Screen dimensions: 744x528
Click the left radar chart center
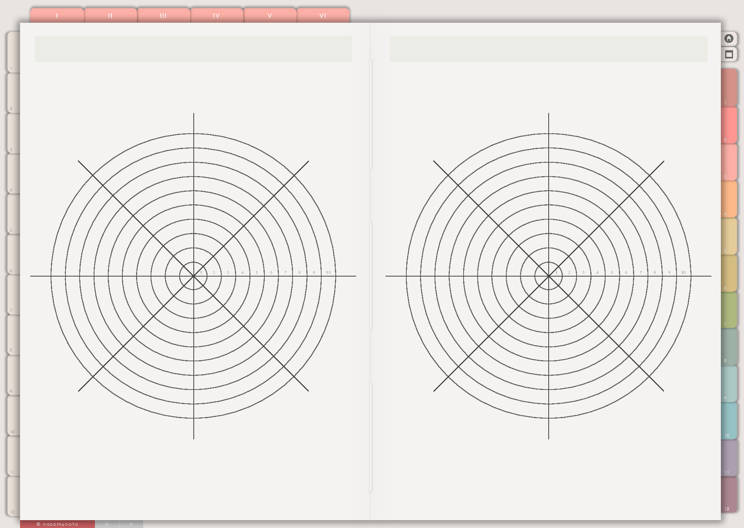click(x=193, y=276)
